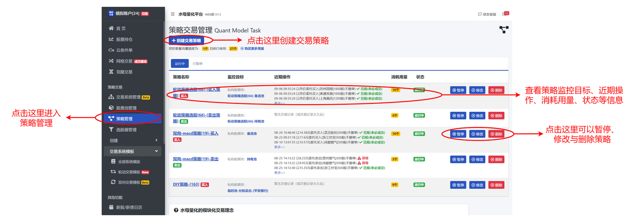This screenshot has height=222, width=635.
Task: Click 切换 to switch simulated account
Action: point(145,14)
